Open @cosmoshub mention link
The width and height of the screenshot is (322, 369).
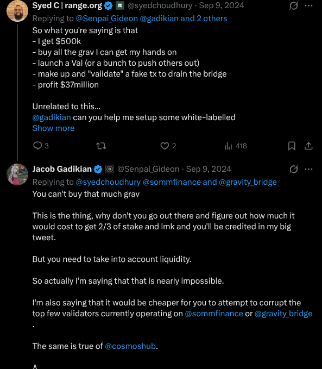click(130, 346)
